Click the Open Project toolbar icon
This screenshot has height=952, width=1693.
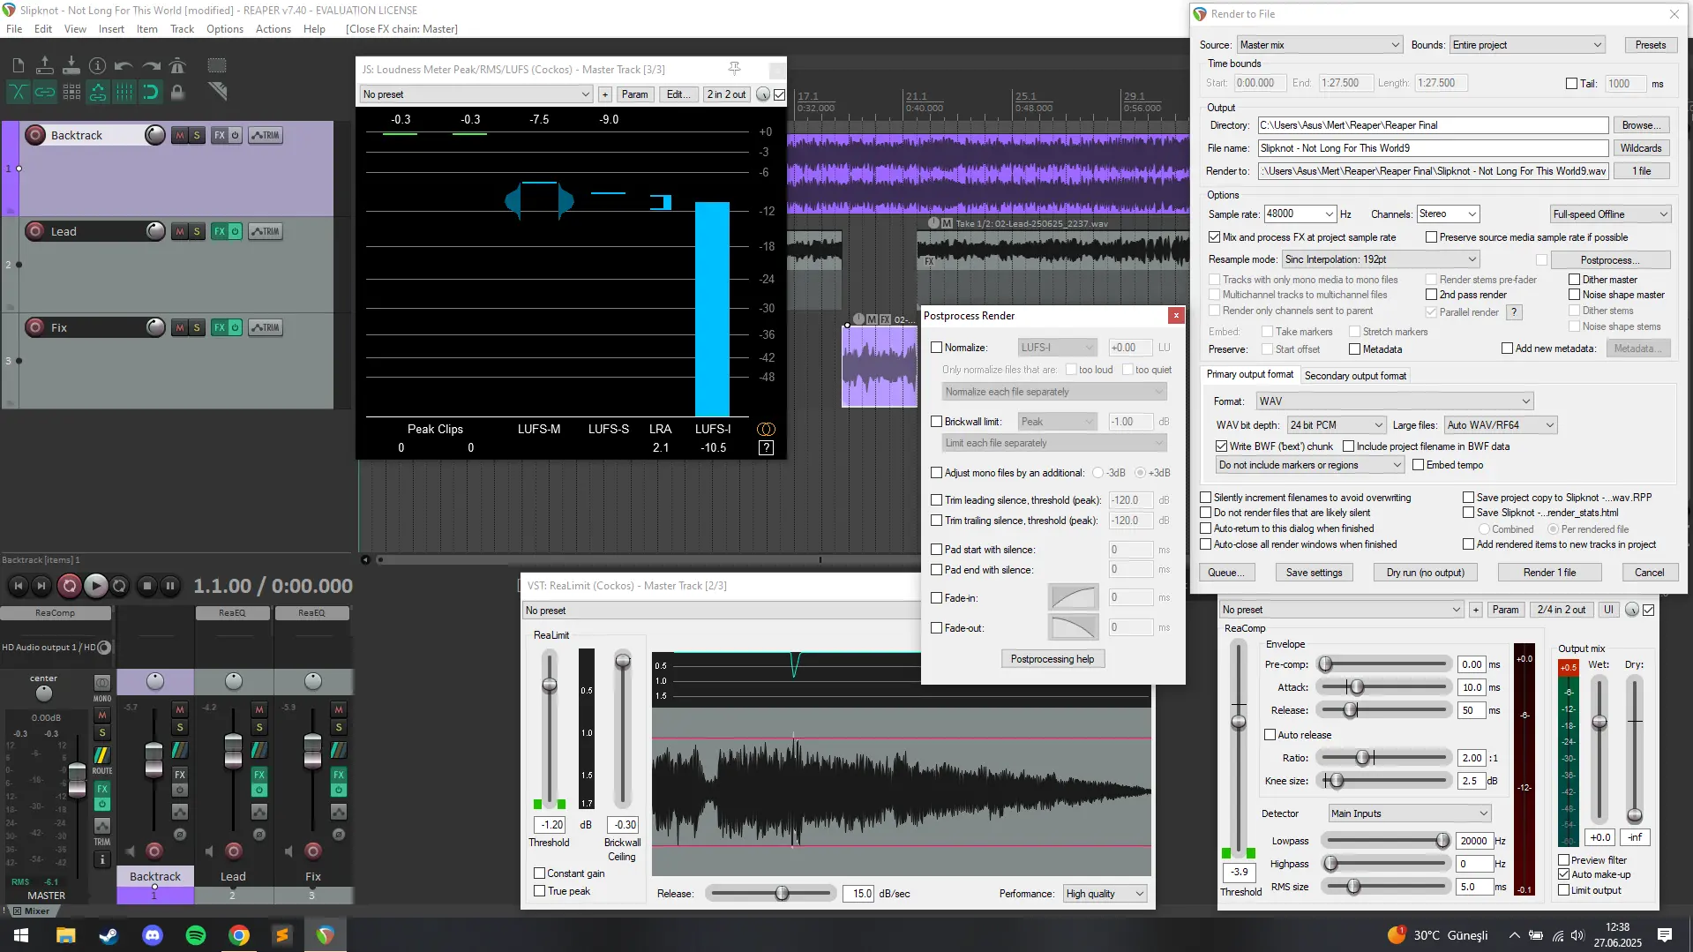click(x=44, y=65)
